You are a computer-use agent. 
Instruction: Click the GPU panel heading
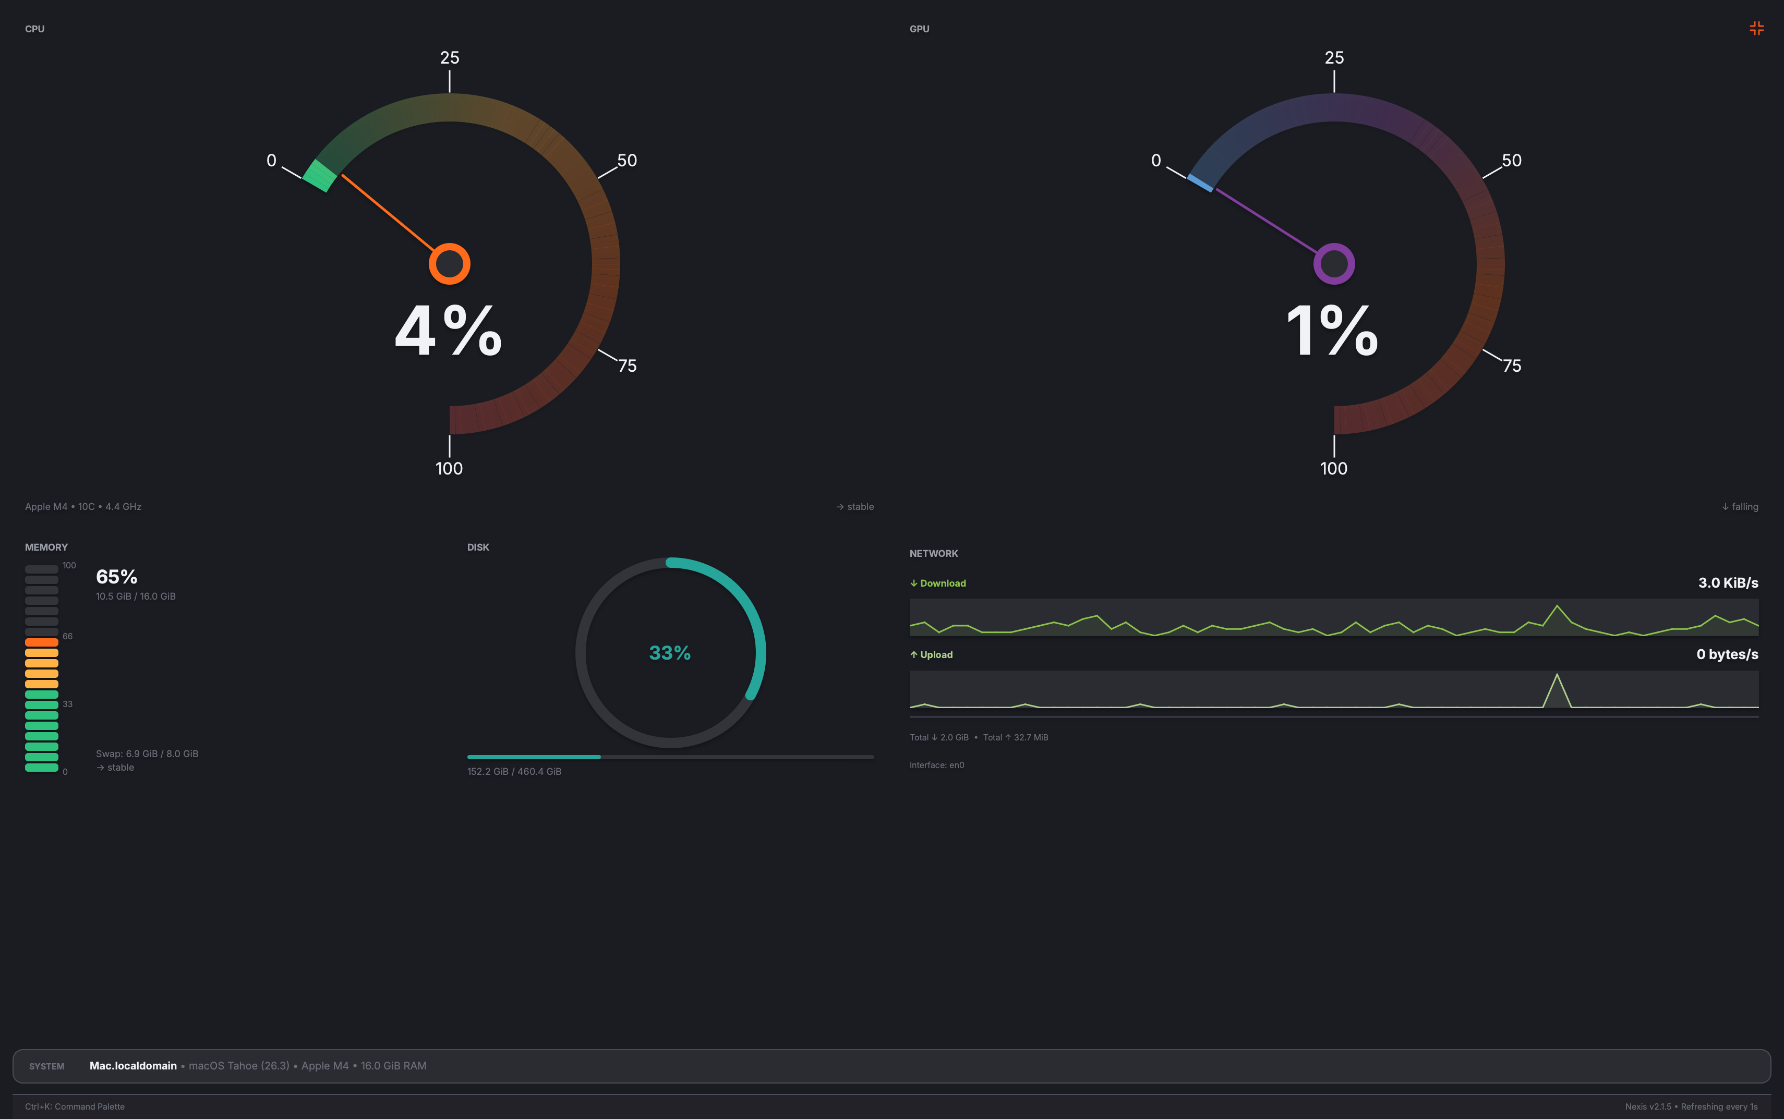pos(920,29)
